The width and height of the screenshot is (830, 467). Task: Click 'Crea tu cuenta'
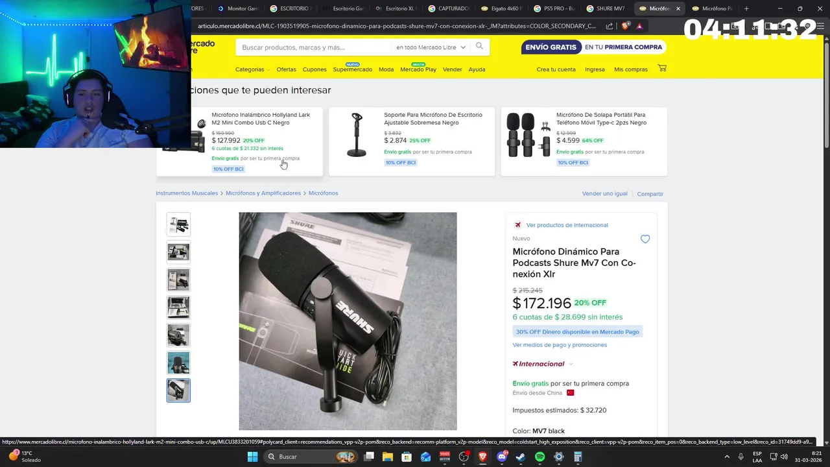coord(556,69)
